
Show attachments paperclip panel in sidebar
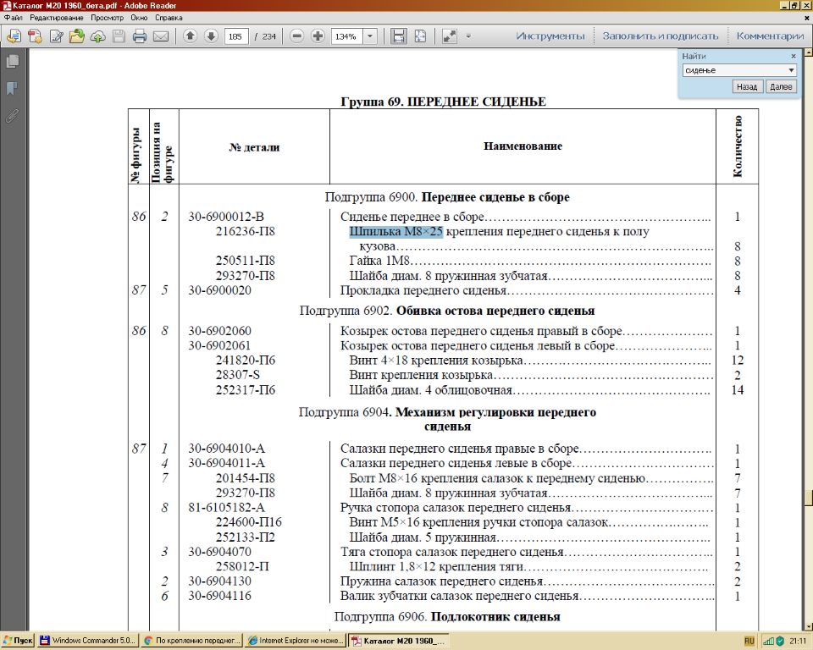click(x=13, y=116)
